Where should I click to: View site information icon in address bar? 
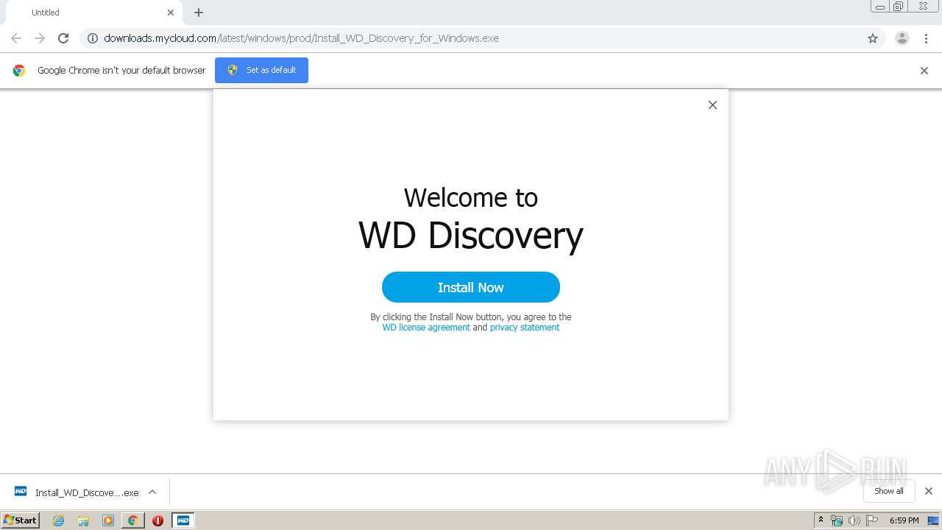click(x=93, y=38)
